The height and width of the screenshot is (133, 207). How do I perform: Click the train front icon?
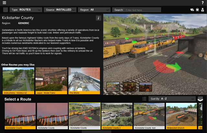point(197,10)
